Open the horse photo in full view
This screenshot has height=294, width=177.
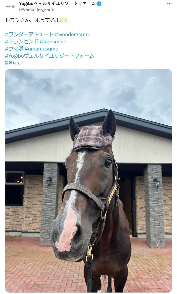pyautogui.click(x=89, y=181)
